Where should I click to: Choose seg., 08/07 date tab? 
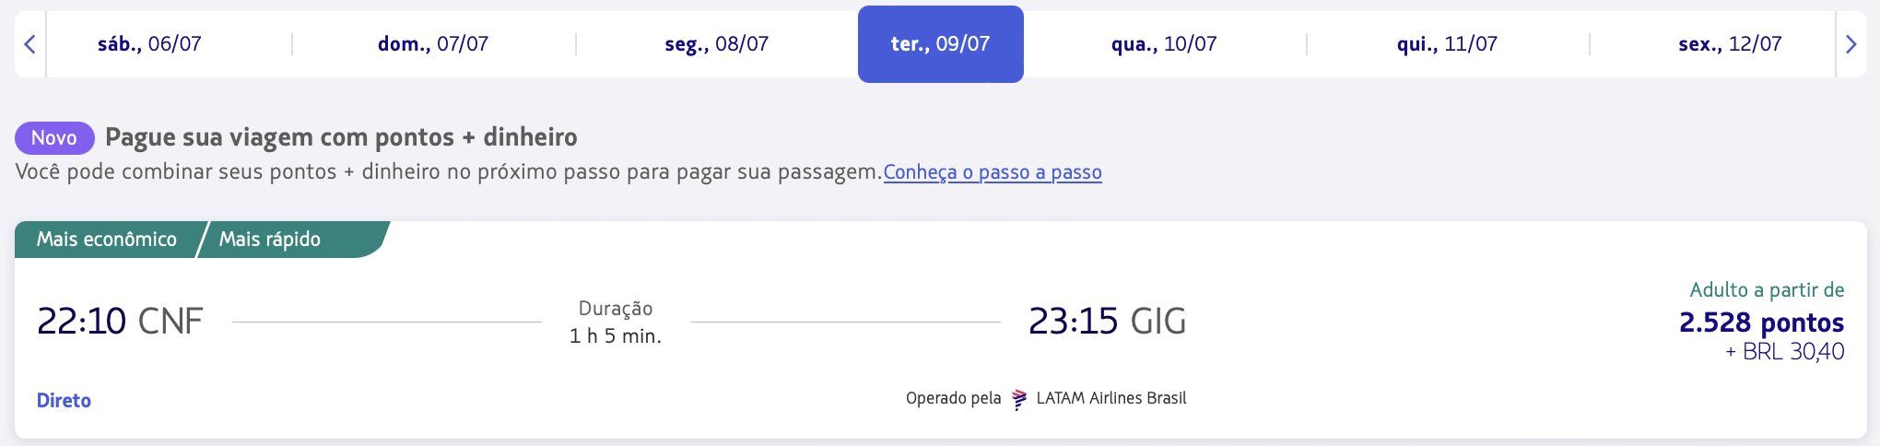(716, 44)
